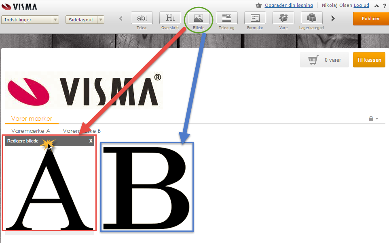Click the Visma logo in top bar
Viewport: 389px width, 243px height.
click(x=19, y=7)
